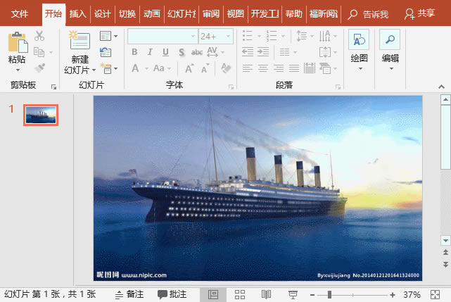Start slideshow from status bar icon
The image size is (451, 302).
pyautogui.click(x=293, y=294)
